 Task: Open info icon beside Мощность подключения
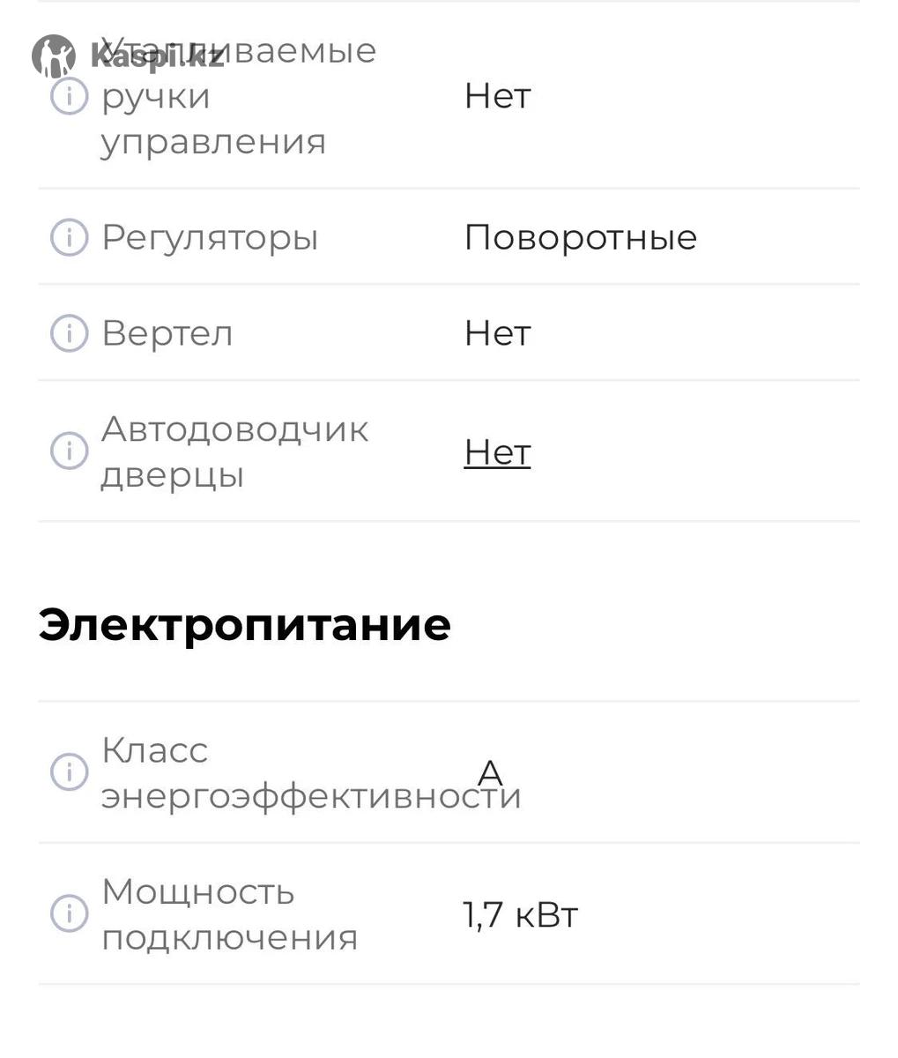click(x=69, y=913)
